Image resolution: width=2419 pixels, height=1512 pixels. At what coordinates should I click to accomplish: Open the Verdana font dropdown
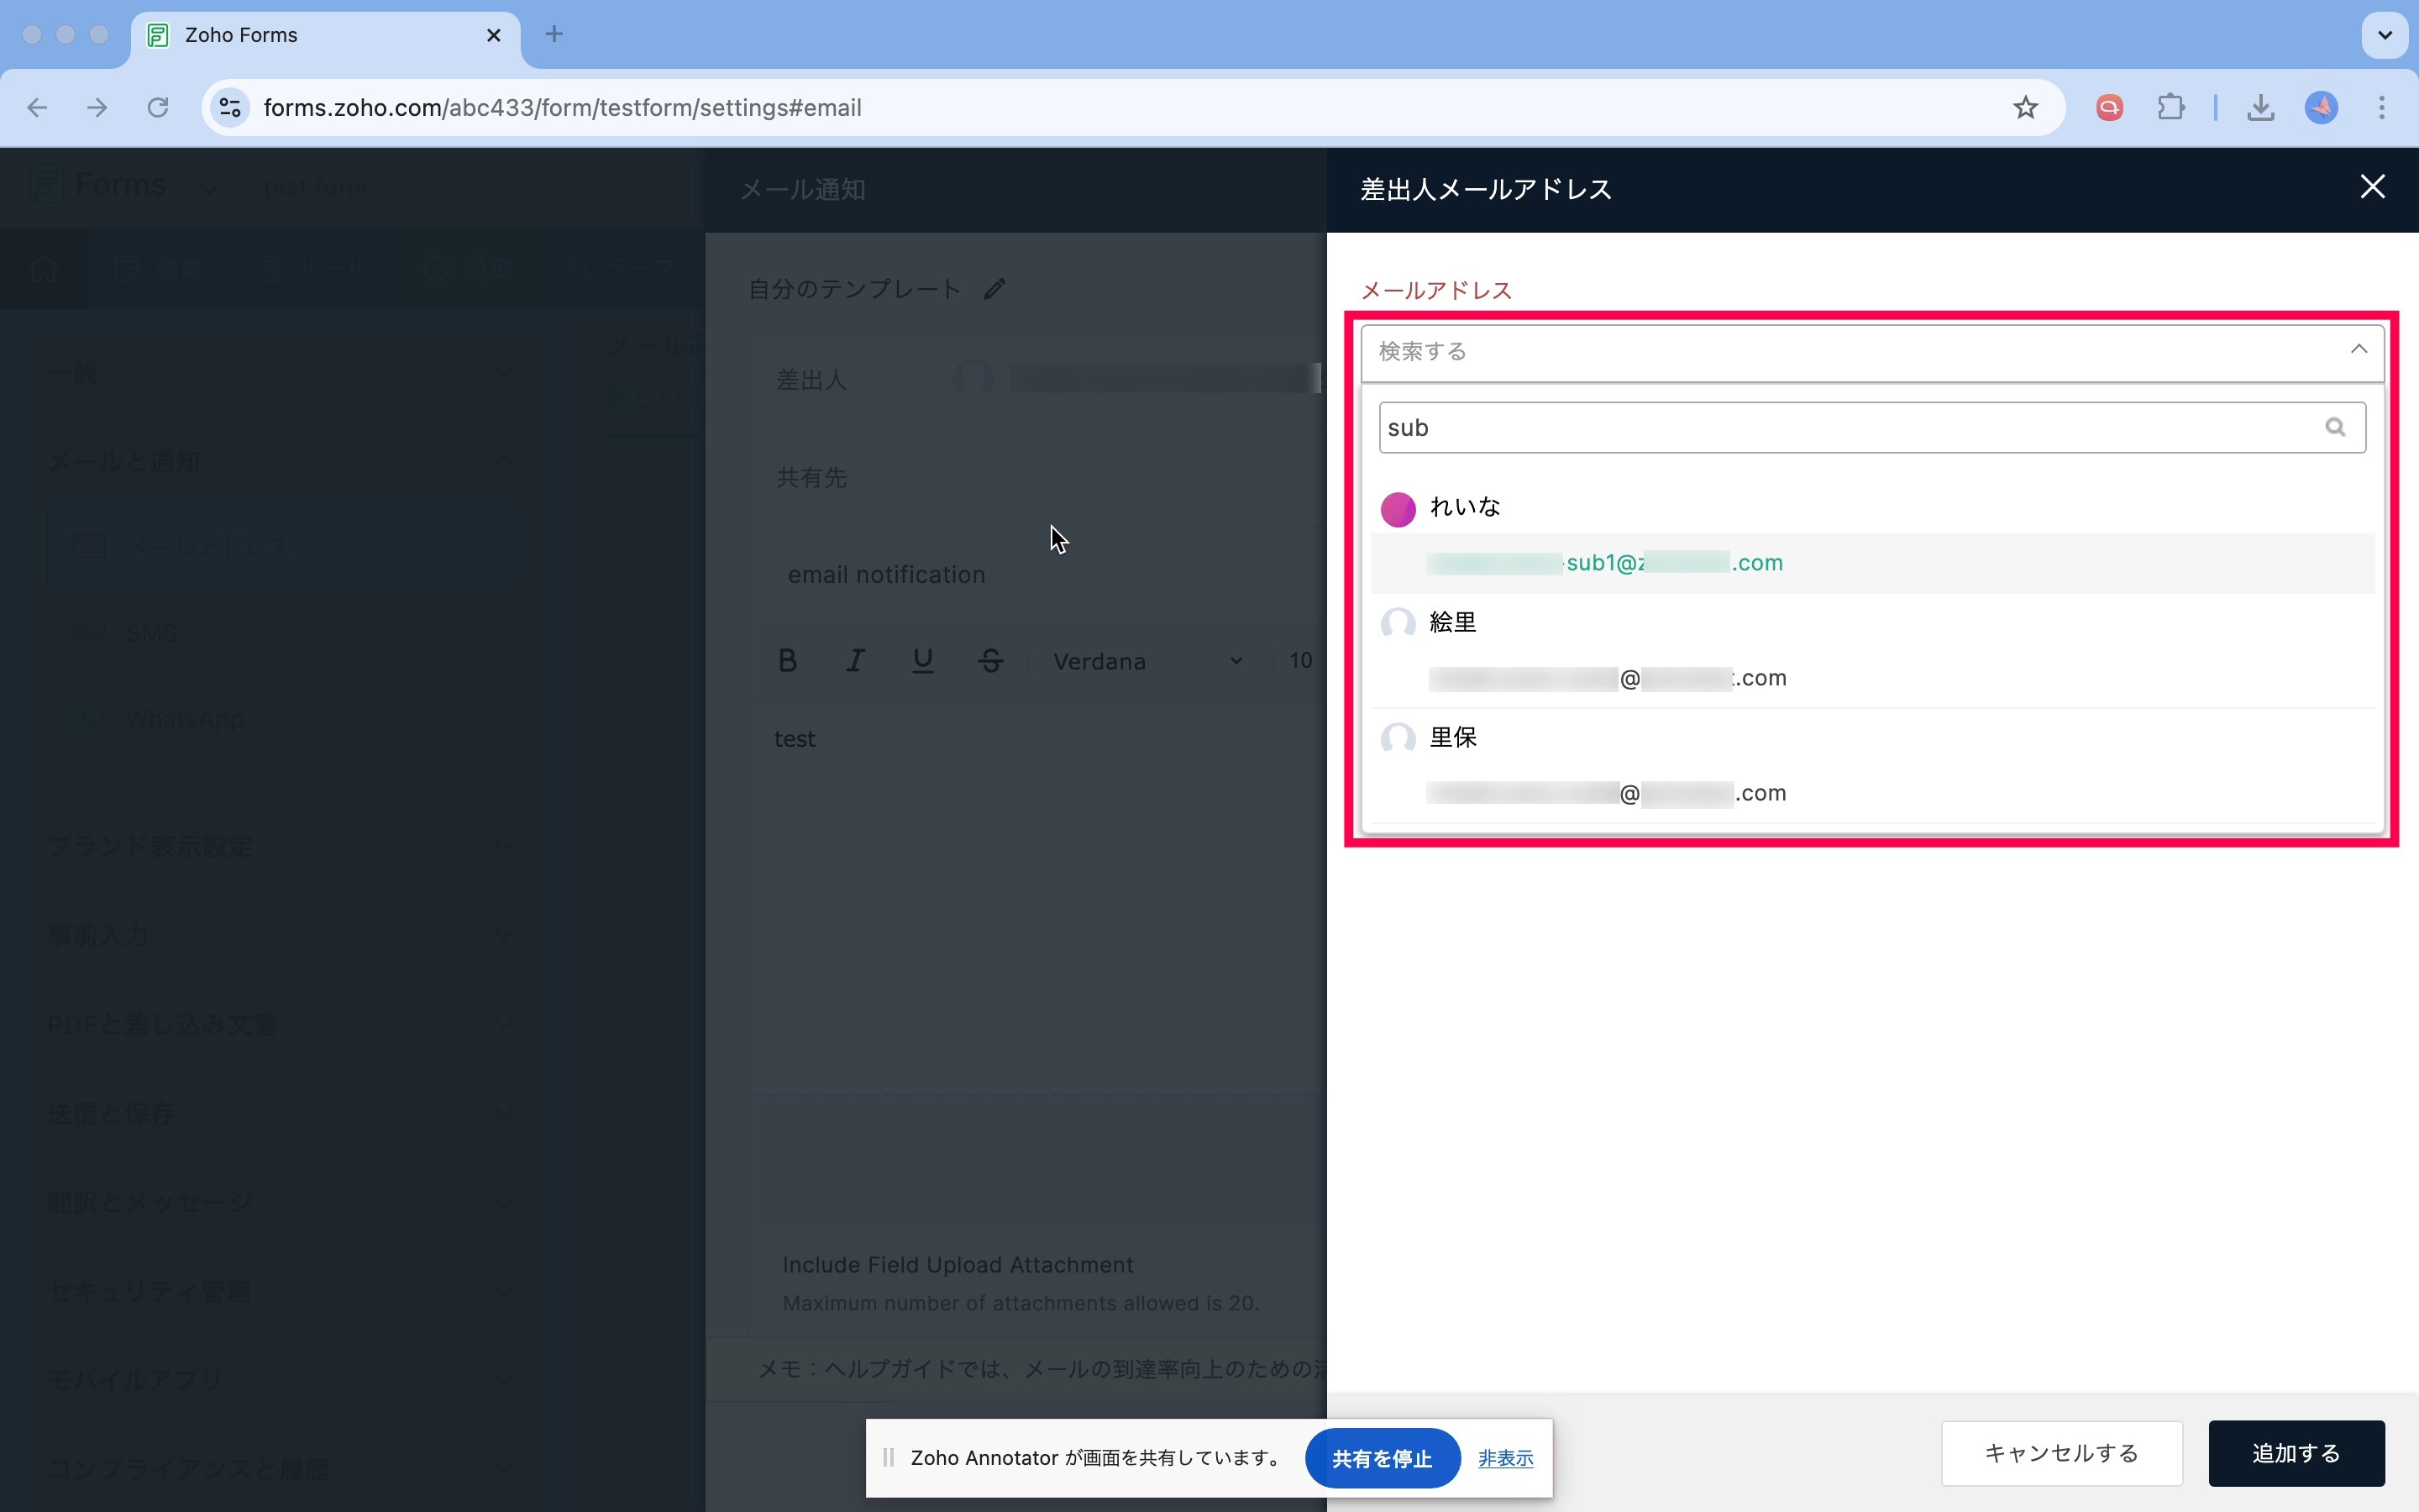point(1147,661)
